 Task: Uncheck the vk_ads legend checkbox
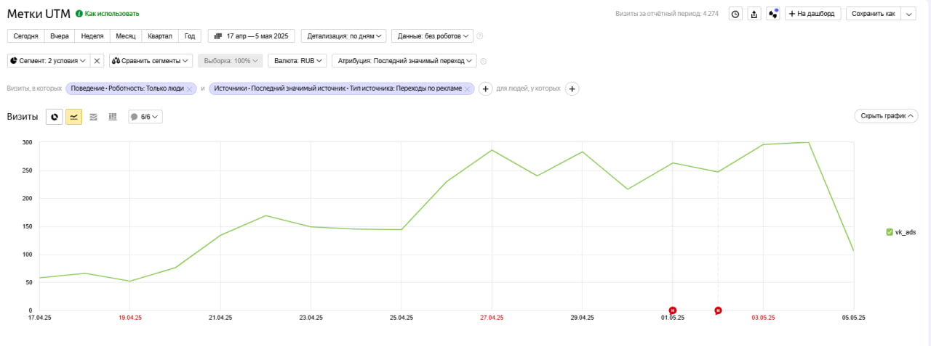pyautogui.click(x=890, y=232)
